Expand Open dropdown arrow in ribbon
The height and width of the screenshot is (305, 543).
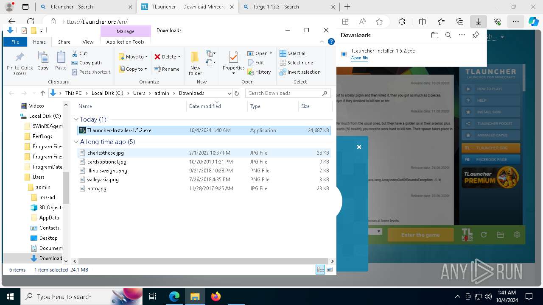271,53
